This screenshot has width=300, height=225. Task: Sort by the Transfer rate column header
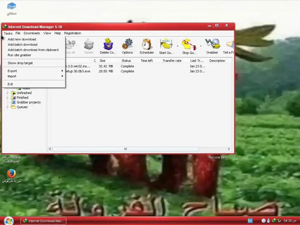point(174,61)
